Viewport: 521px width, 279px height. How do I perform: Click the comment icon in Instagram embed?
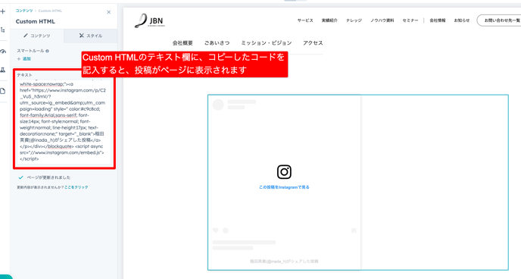pos(226,230)
